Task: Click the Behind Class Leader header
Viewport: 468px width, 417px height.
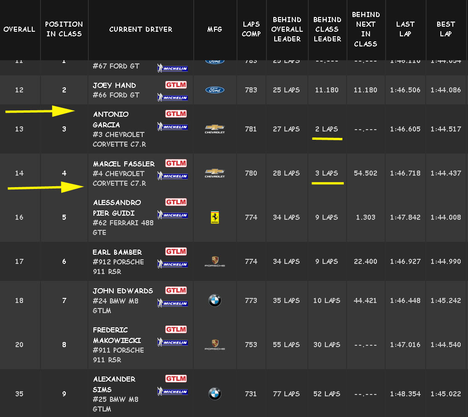Action: [x=327, y=29]
